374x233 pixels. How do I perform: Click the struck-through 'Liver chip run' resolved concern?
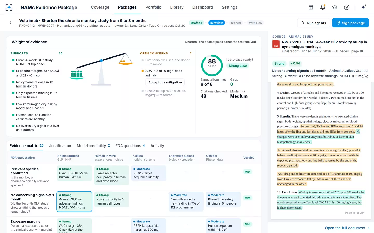[167, 62]
